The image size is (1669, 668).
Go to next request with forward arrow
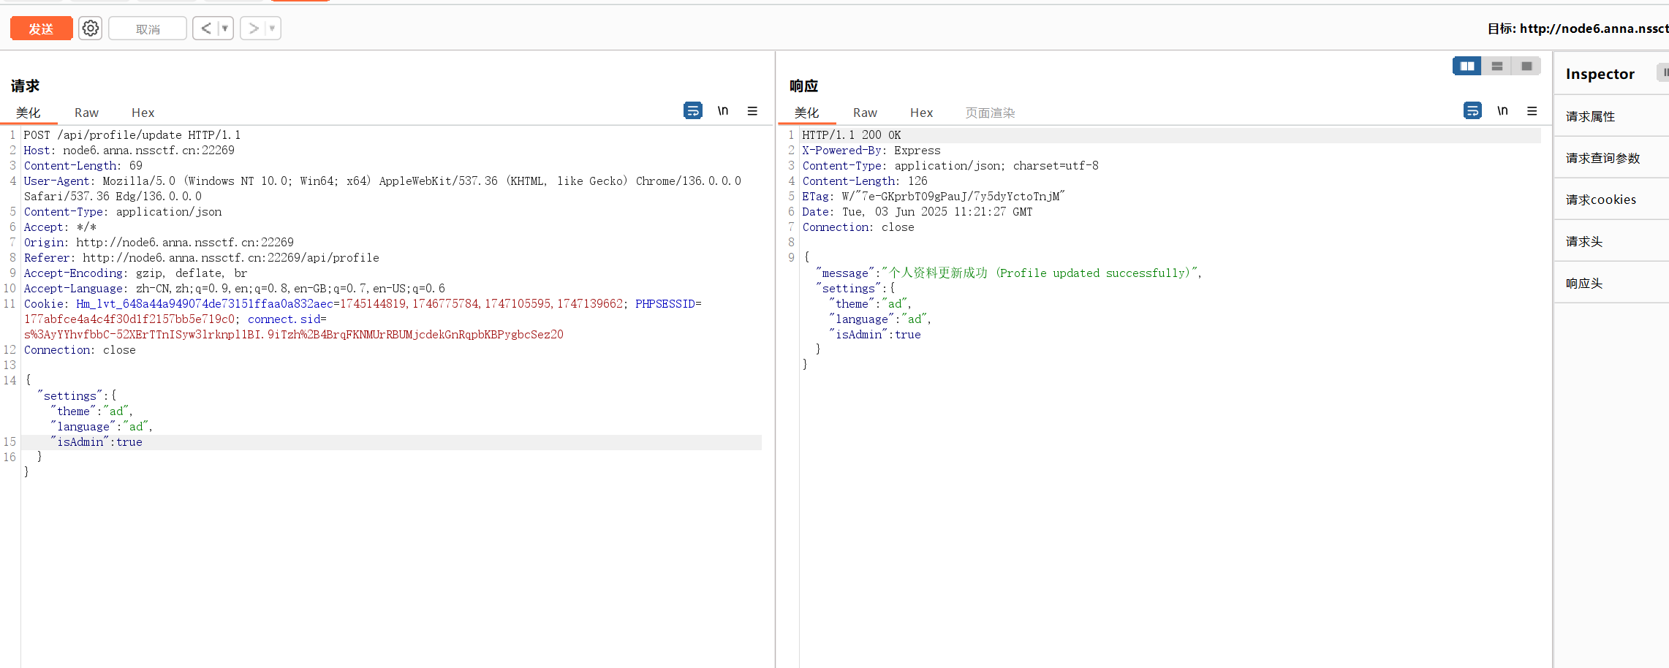tap(254, 29)
